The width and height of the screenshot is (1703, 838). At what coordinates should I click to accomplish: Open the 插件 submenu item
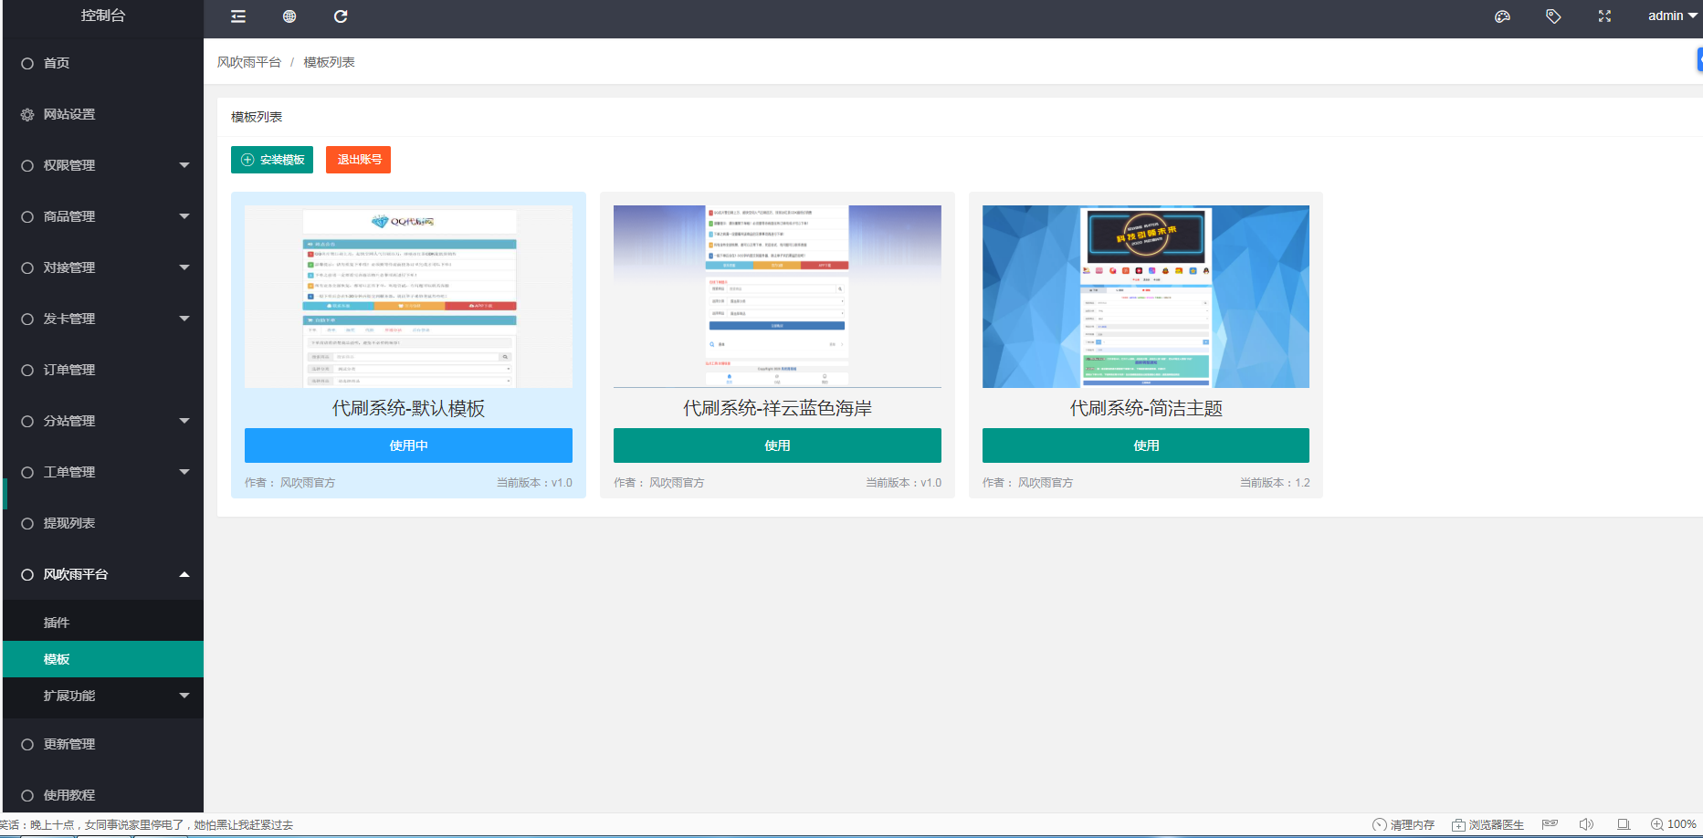(x=57, y=623)
